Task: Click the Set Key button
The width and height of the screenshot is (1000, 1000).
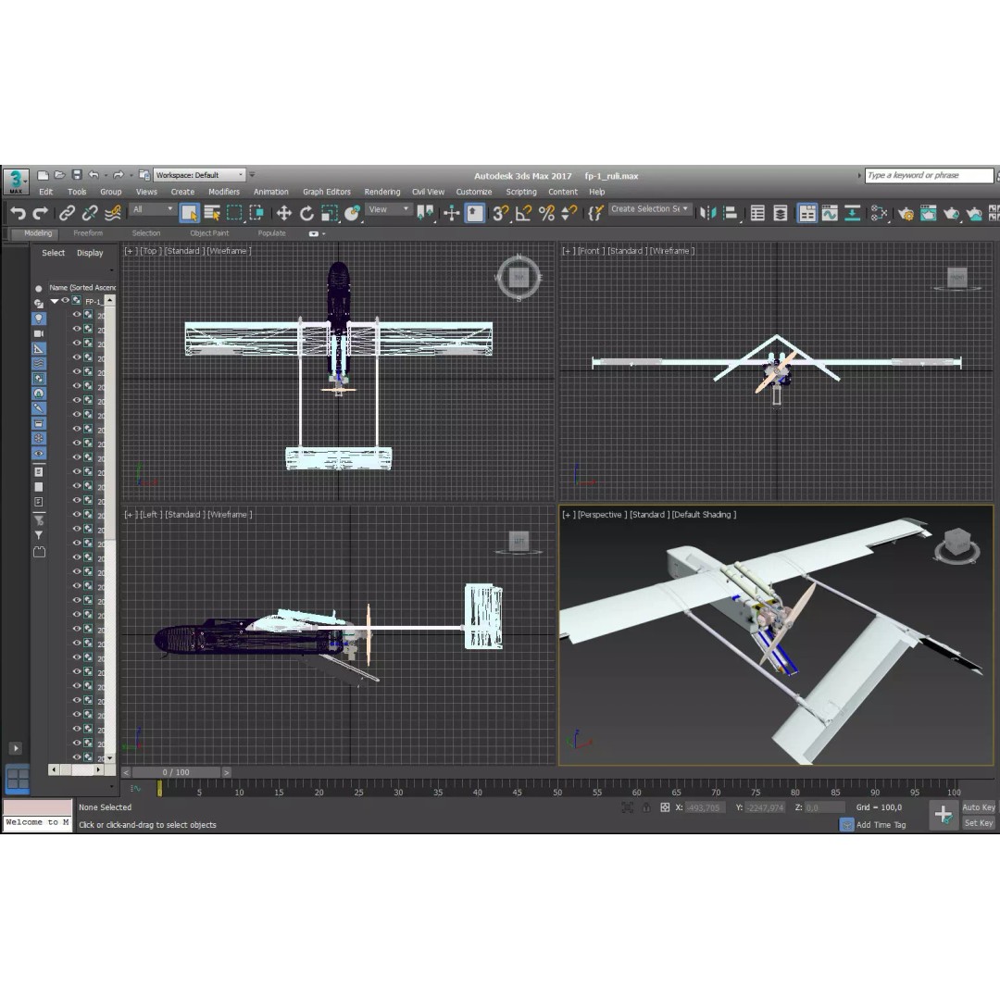Action: tap(978, 822)
